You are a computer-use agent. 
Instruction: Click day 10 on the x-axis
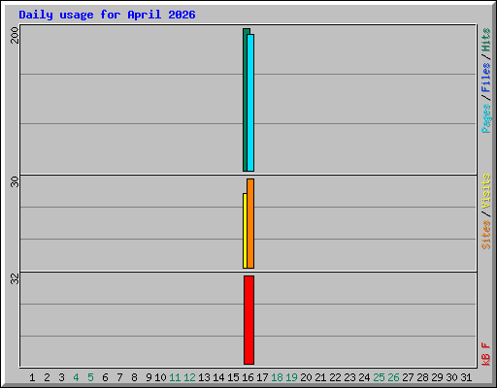pyautogui.click(x=160, y=377)
